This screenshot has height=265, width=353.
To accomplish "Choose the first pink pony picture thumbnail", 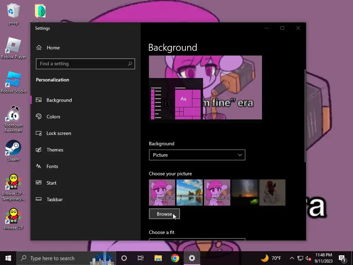I will [x=162, y=193].
